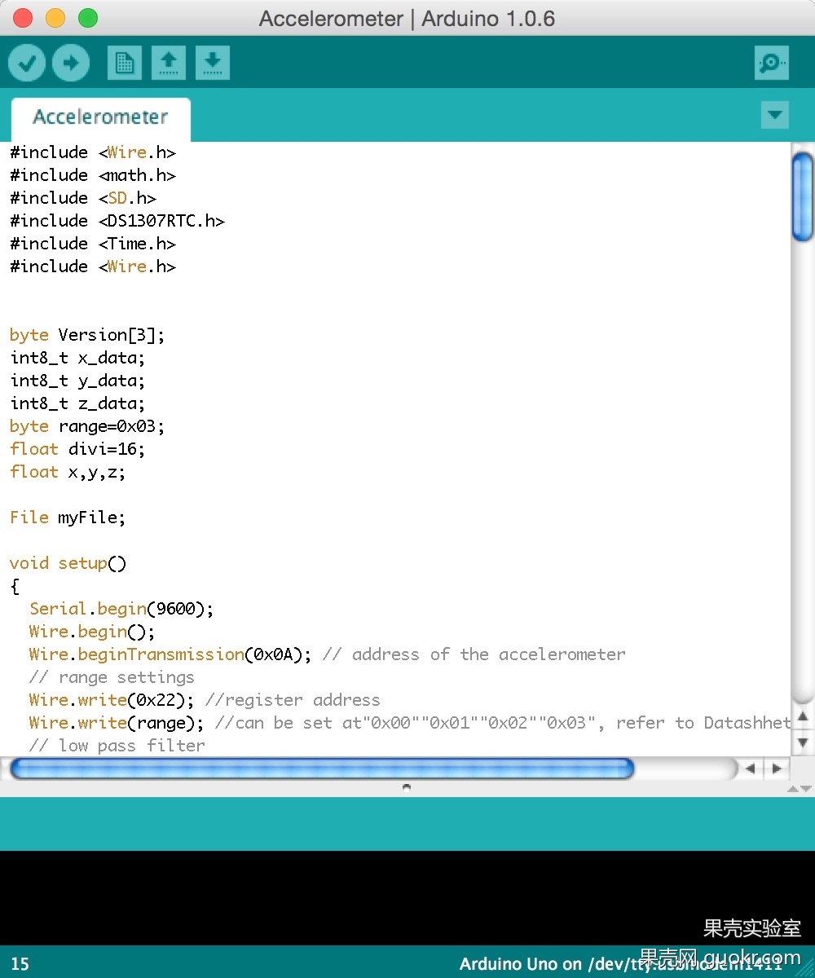Click the line "byte Version[3];"
The width and height of the screenshot is (815, 978).
point(88,335)
